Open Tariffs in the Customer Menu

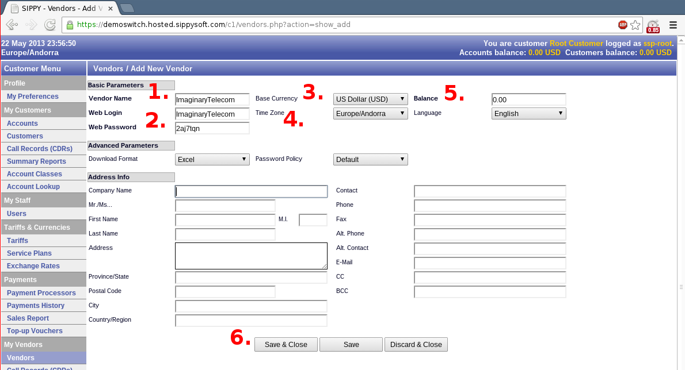pos(17,241)
